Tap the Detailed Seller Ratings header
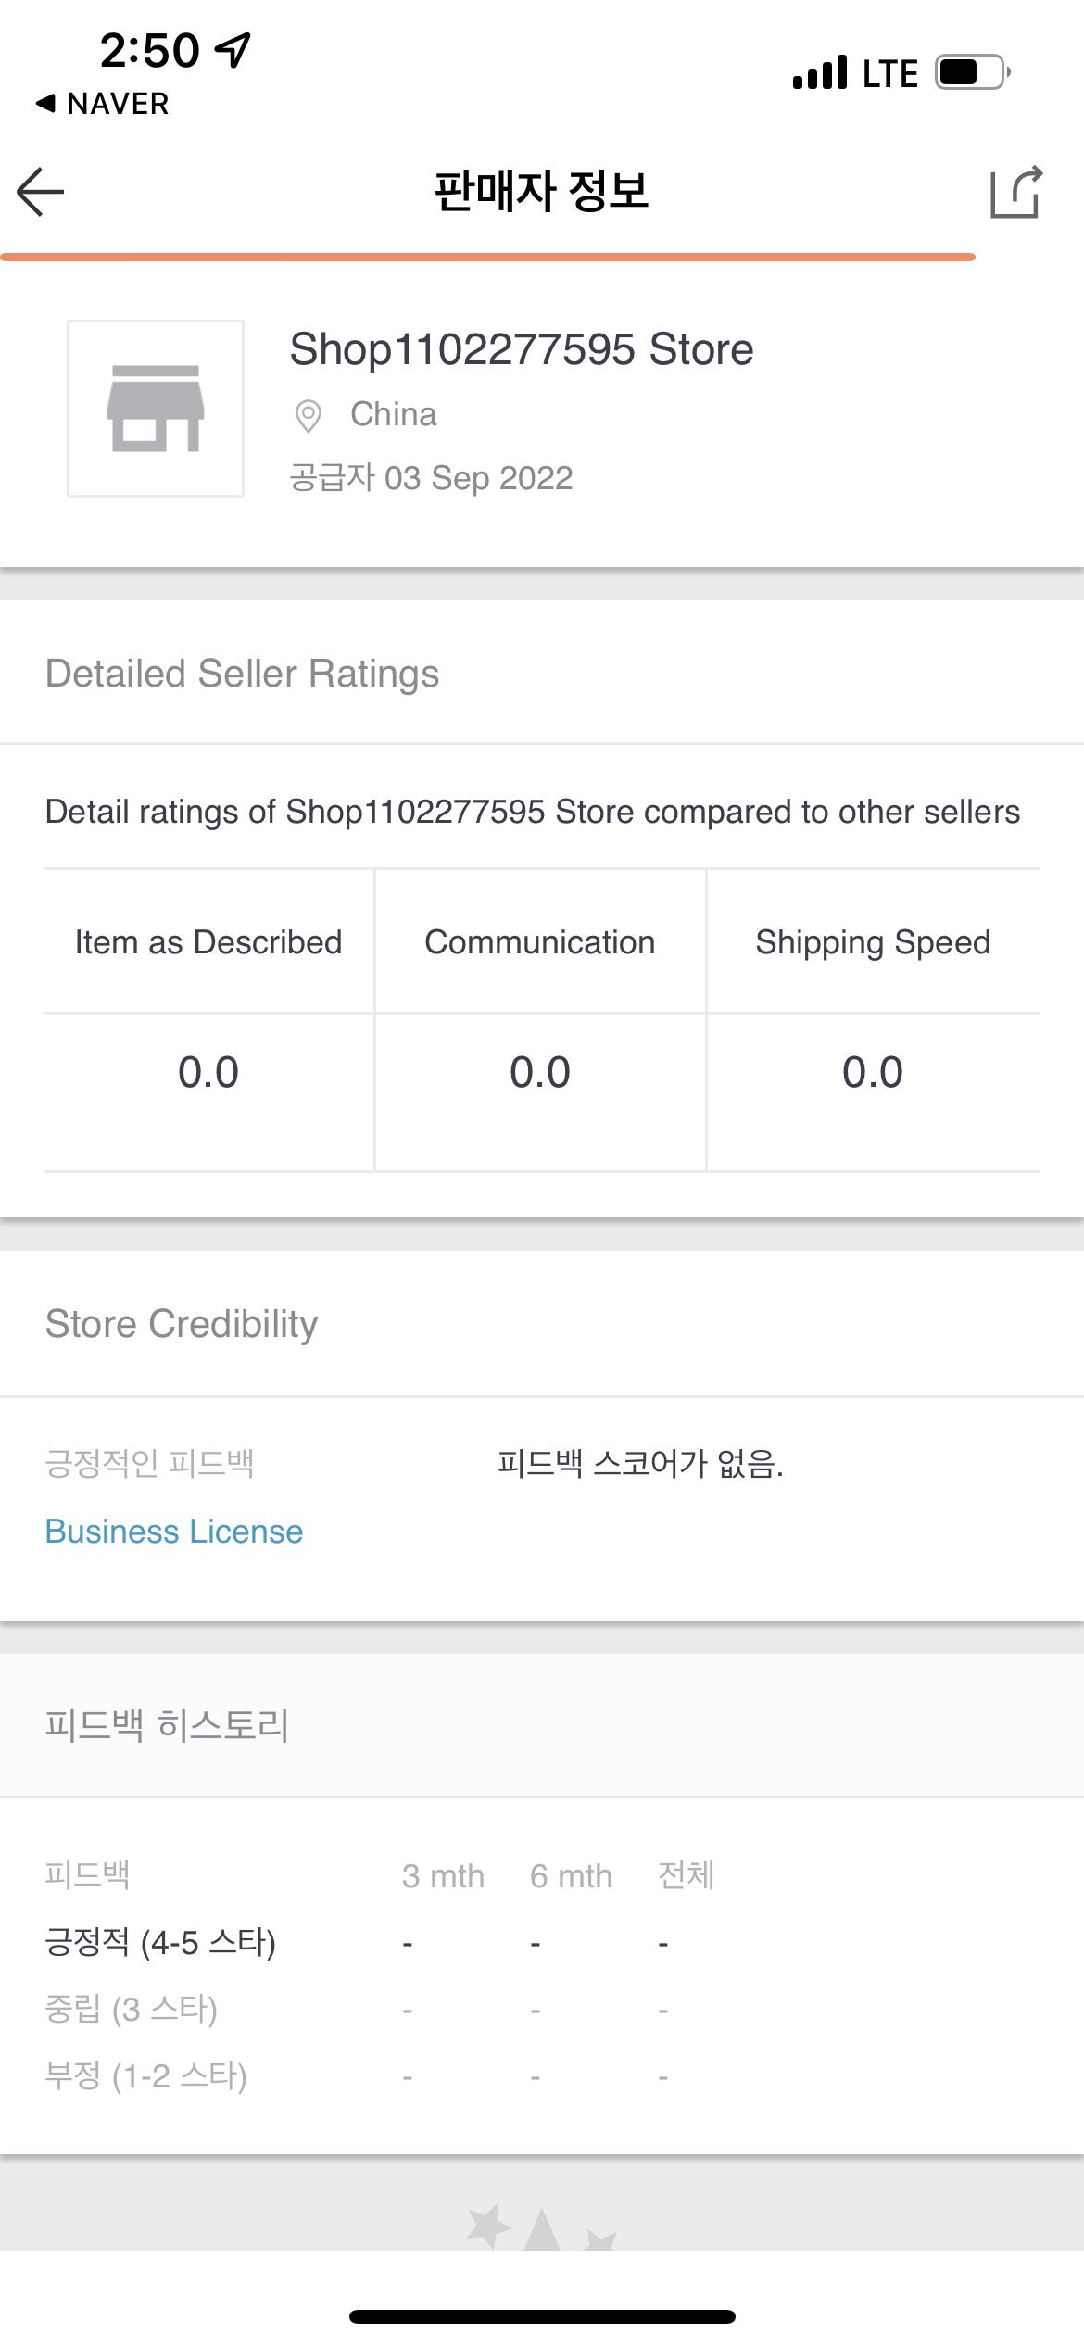Screen dimensions: 1084x2346 (243, 674)
